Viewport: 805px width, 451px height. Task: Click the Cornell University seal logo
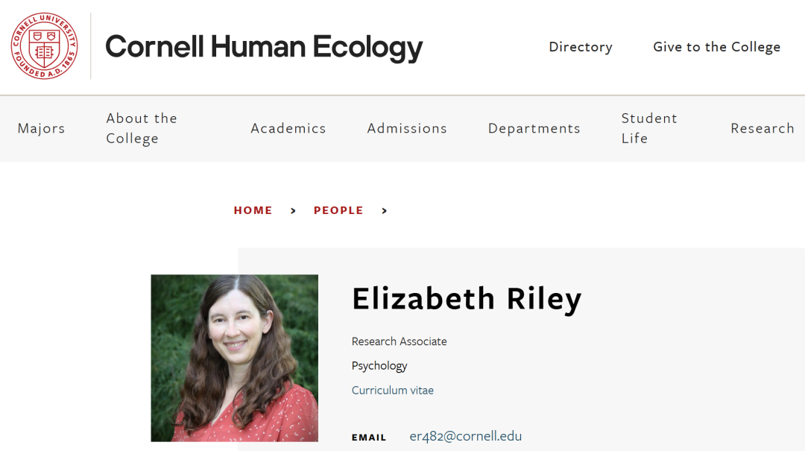(45, 46)
